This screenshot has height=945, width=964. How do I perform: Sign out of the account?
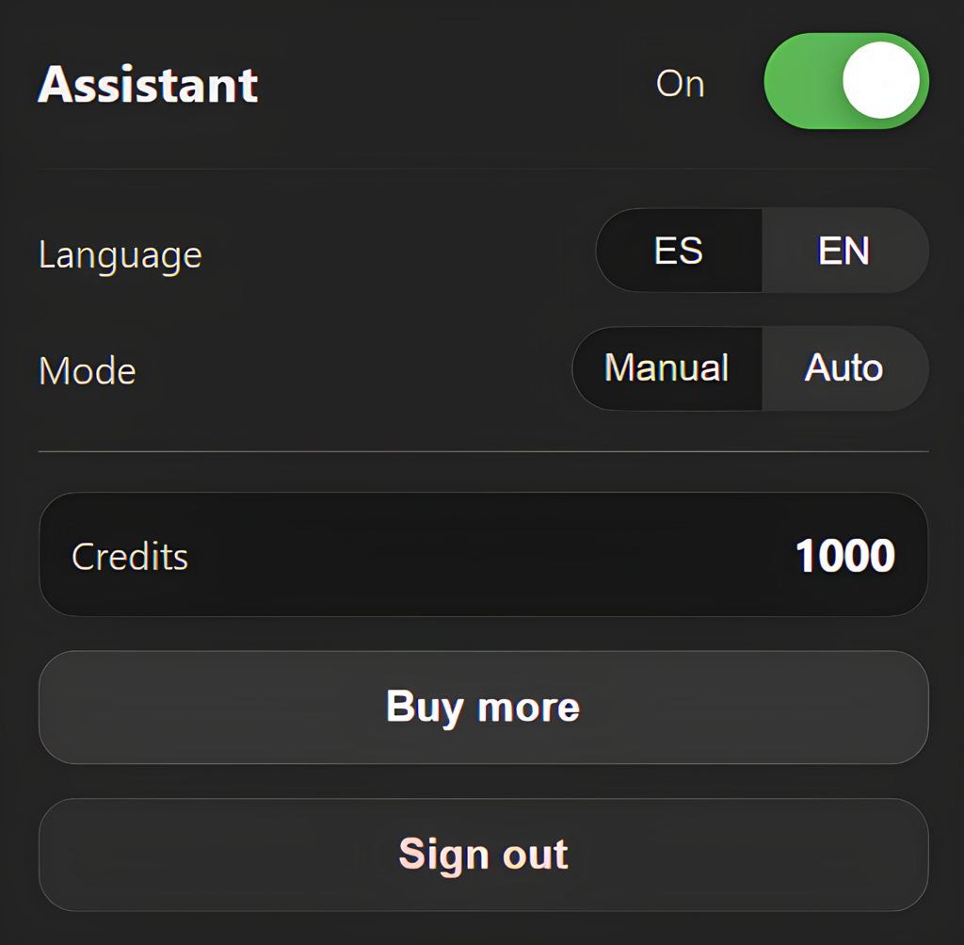click(483, 855)
